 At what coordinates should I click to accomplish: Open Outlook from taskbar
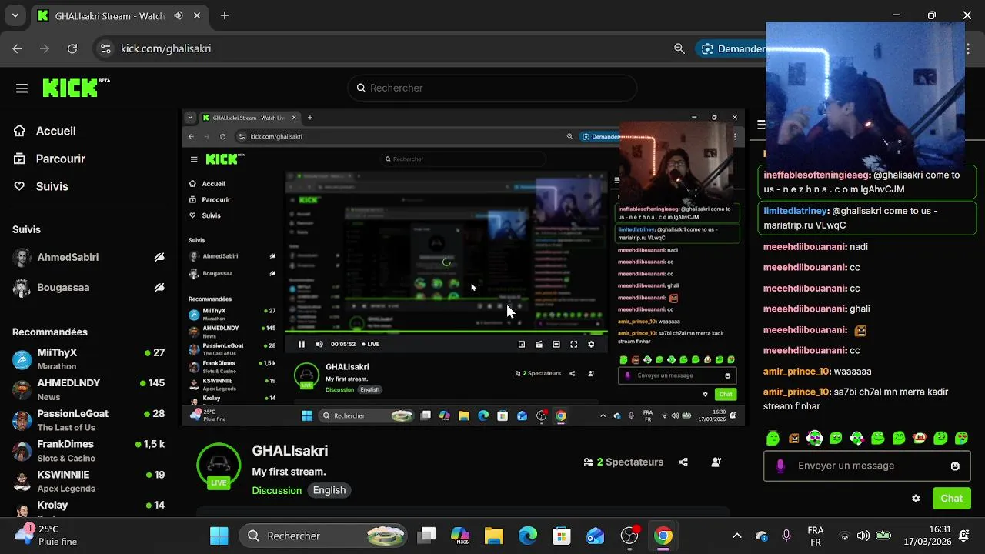click(x=596, y=536)
